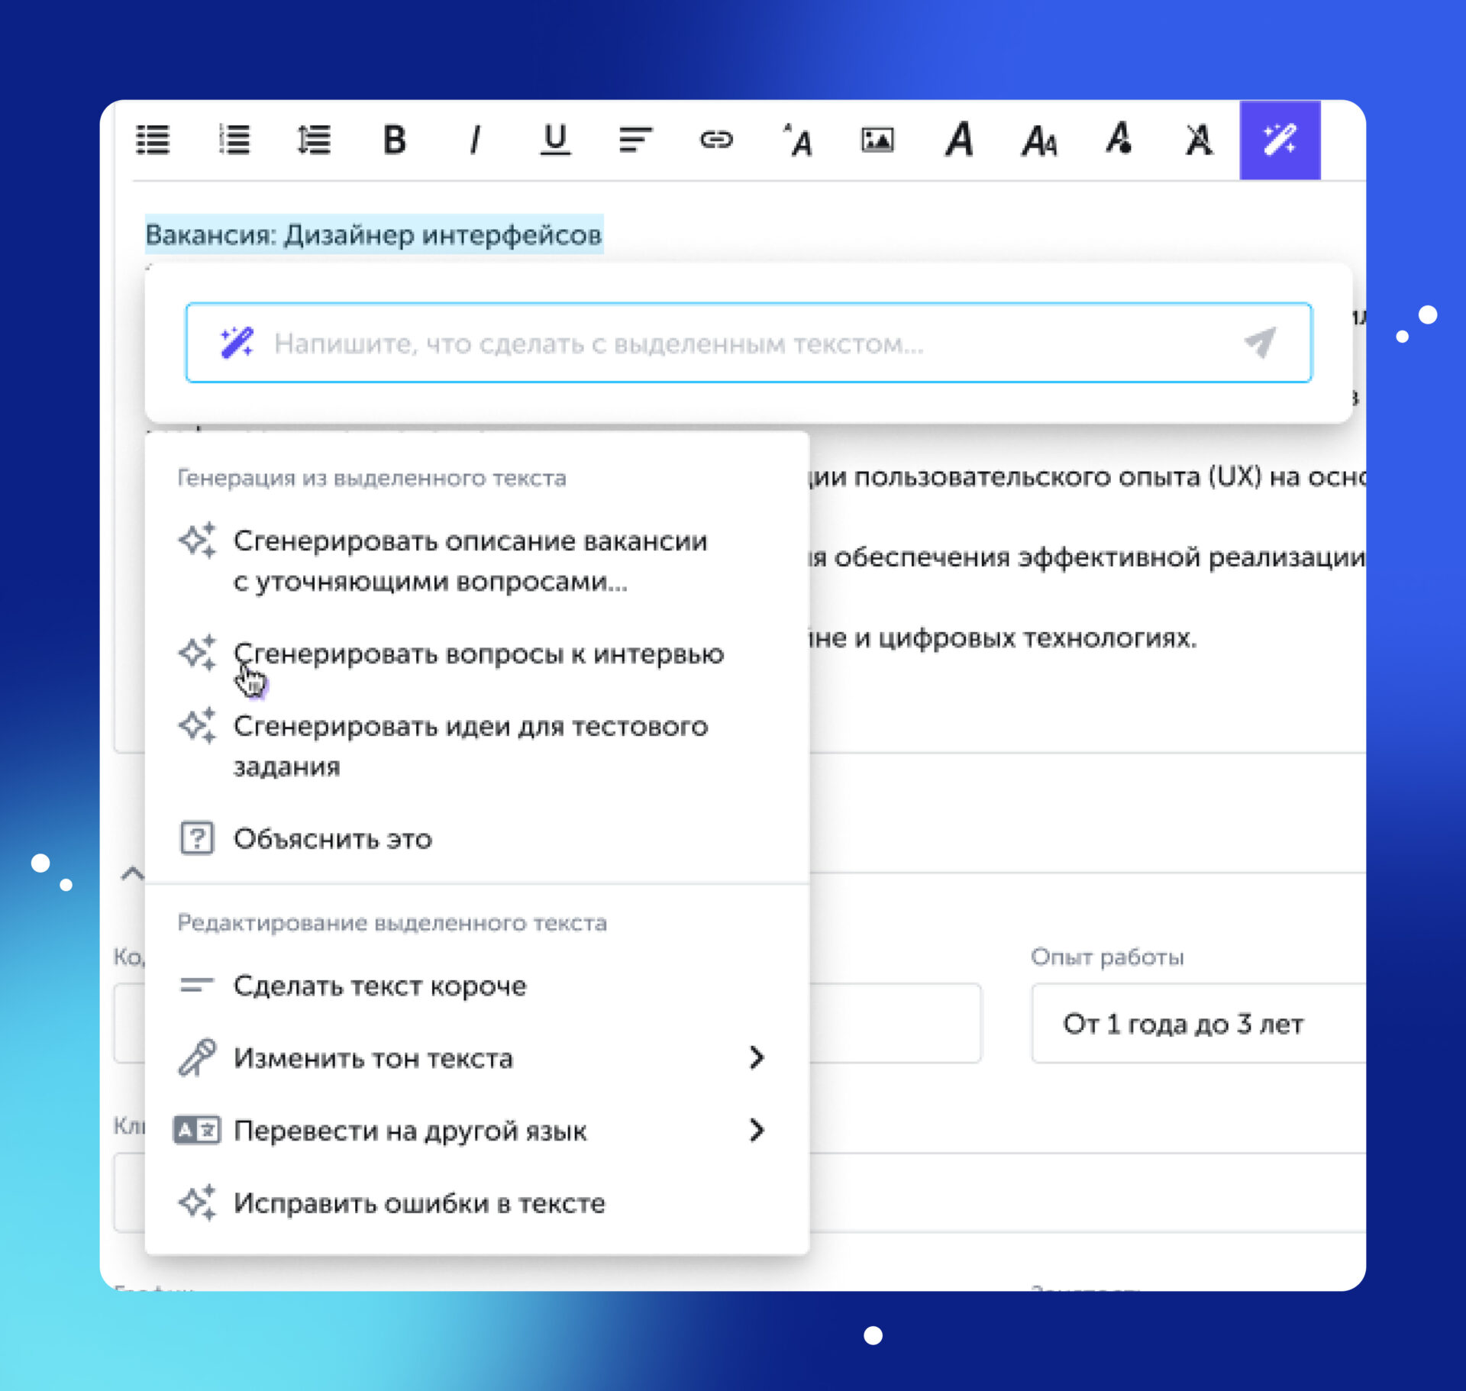Click the highlighted vacancy title text
The width and height of the screenshot is (1466, 1391).
374,234
